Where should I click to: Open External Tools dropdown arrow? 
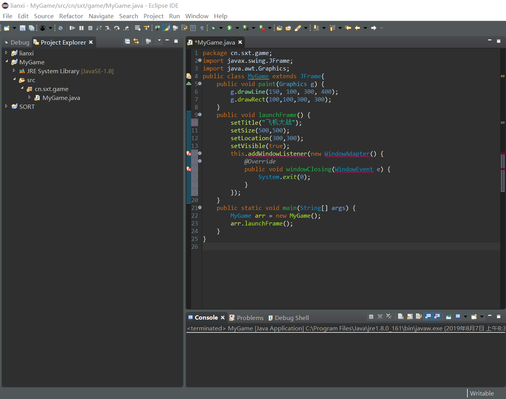point(270,28)
